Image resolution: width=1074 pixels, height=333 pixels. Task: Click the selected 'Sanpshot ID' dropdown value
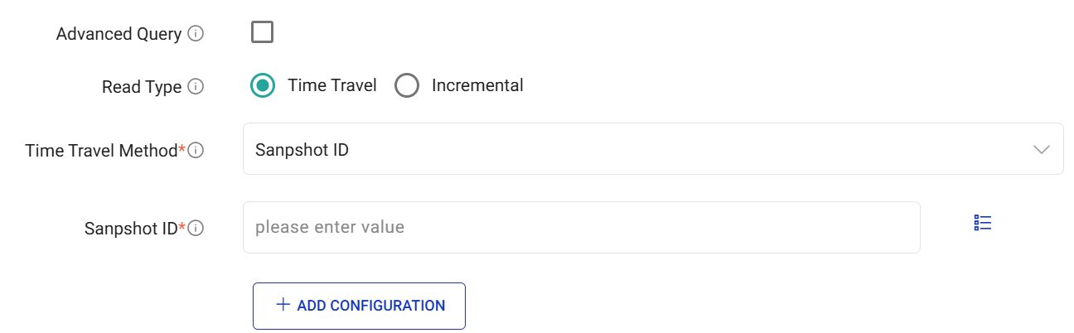tap(302, 150)
